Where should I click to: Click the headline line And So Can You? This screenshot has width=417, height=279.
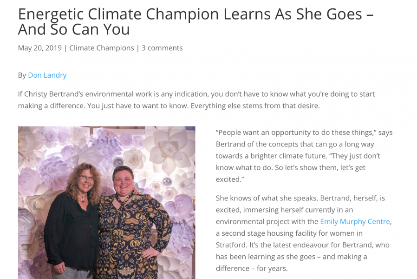[74, 30]
